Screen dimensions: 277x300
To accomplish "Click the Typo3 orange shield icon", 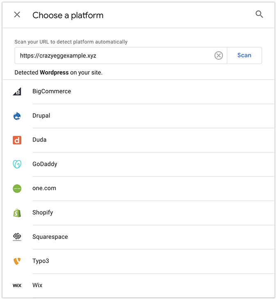I will click(x=17, y=261).
